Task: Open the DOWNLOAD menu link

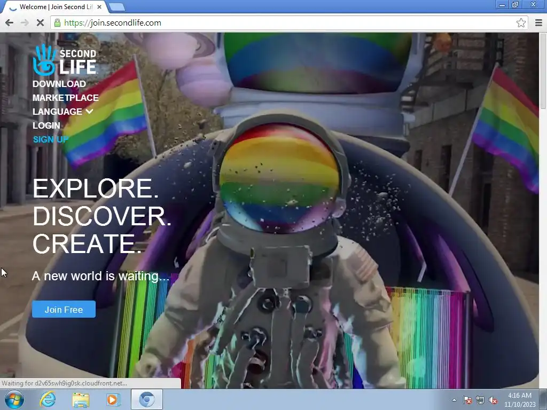Action: [59, 84]
